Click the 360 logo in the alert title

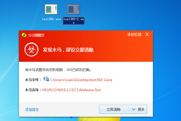pos(24,35)
